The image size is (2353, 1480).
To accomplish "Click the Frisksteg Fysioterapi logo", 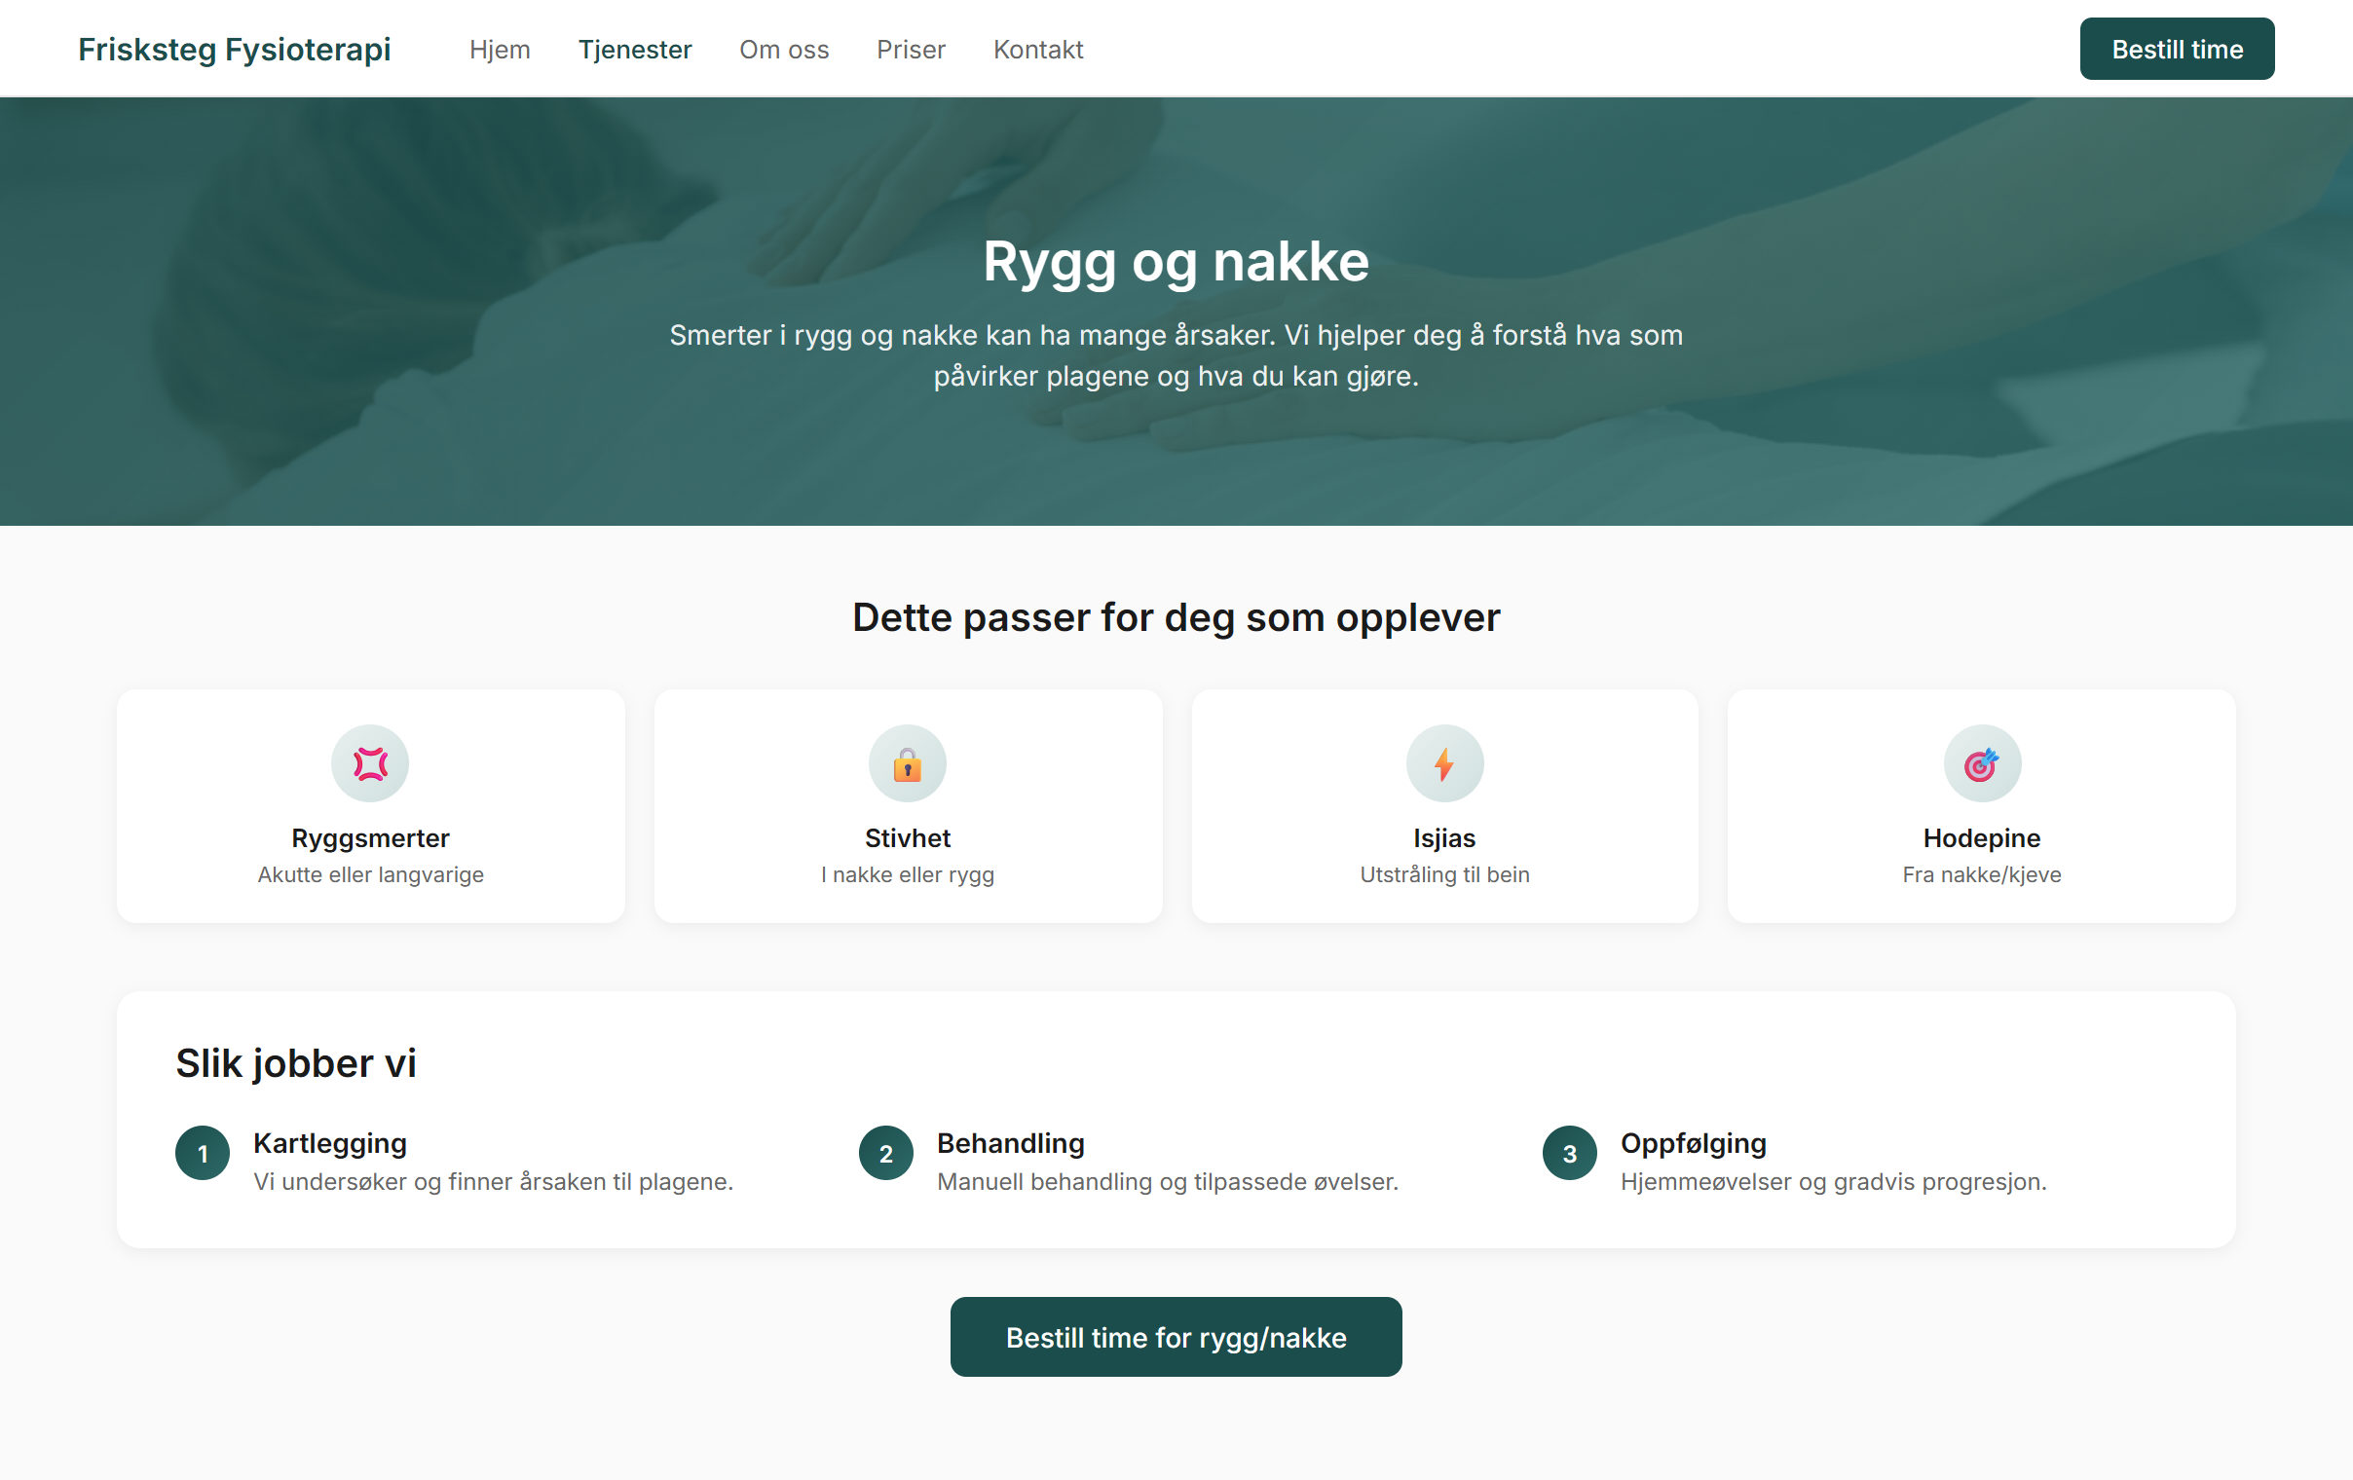I will 235,49.
